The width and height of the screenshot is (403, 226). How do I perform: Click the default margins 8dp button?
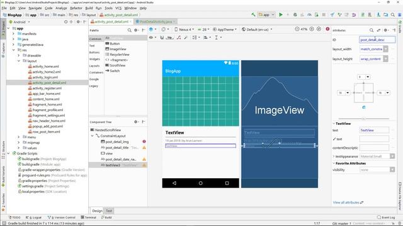169,38
